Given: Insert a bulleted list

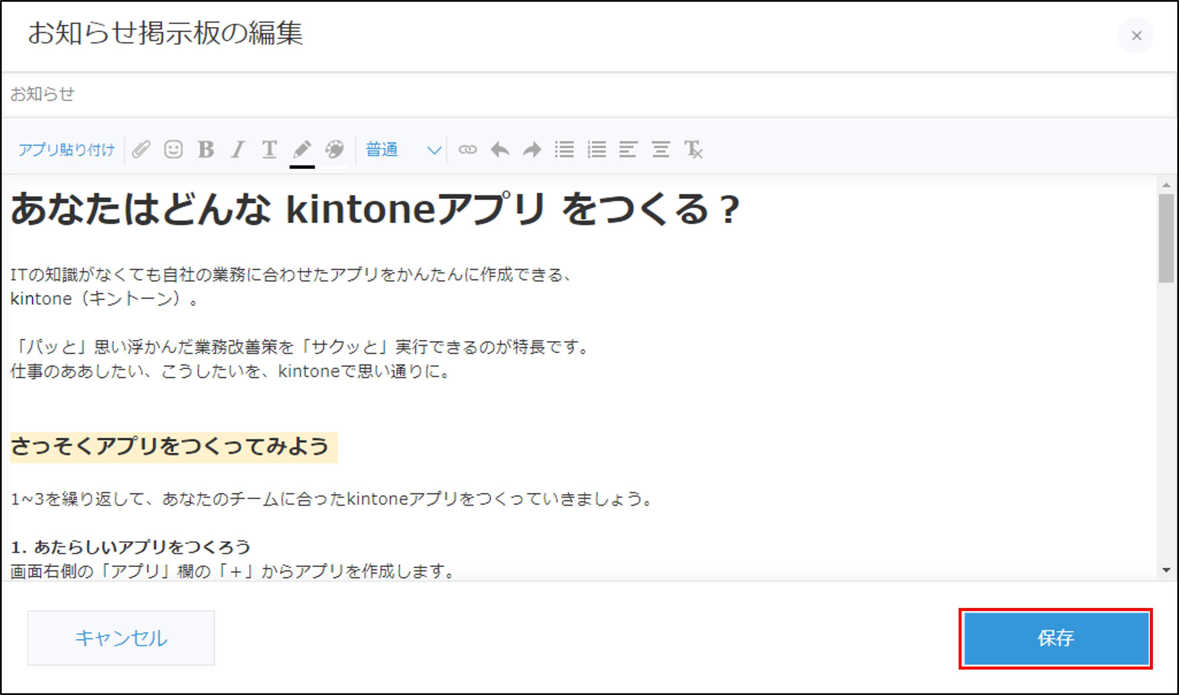Looking at the screenshot, I should (565, 150).
